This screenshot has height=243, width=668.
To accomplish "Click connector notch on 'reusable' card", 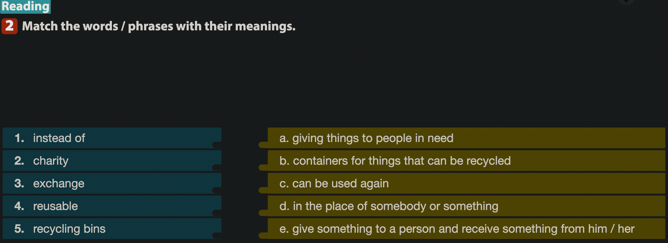I will pos(217,213).
